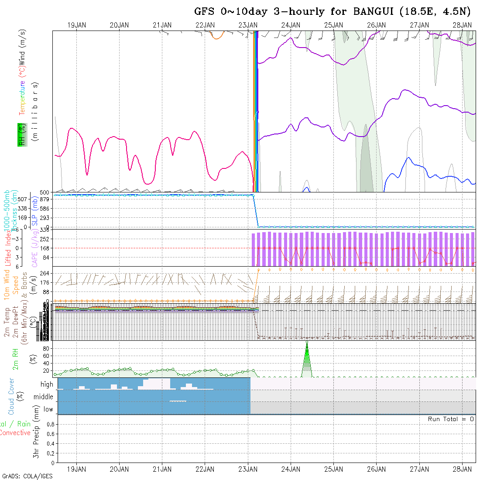The height and width of the screenshot is (480, 480).
Task: Click the GFS BANGUI chart title
Action: coord(332,12)
